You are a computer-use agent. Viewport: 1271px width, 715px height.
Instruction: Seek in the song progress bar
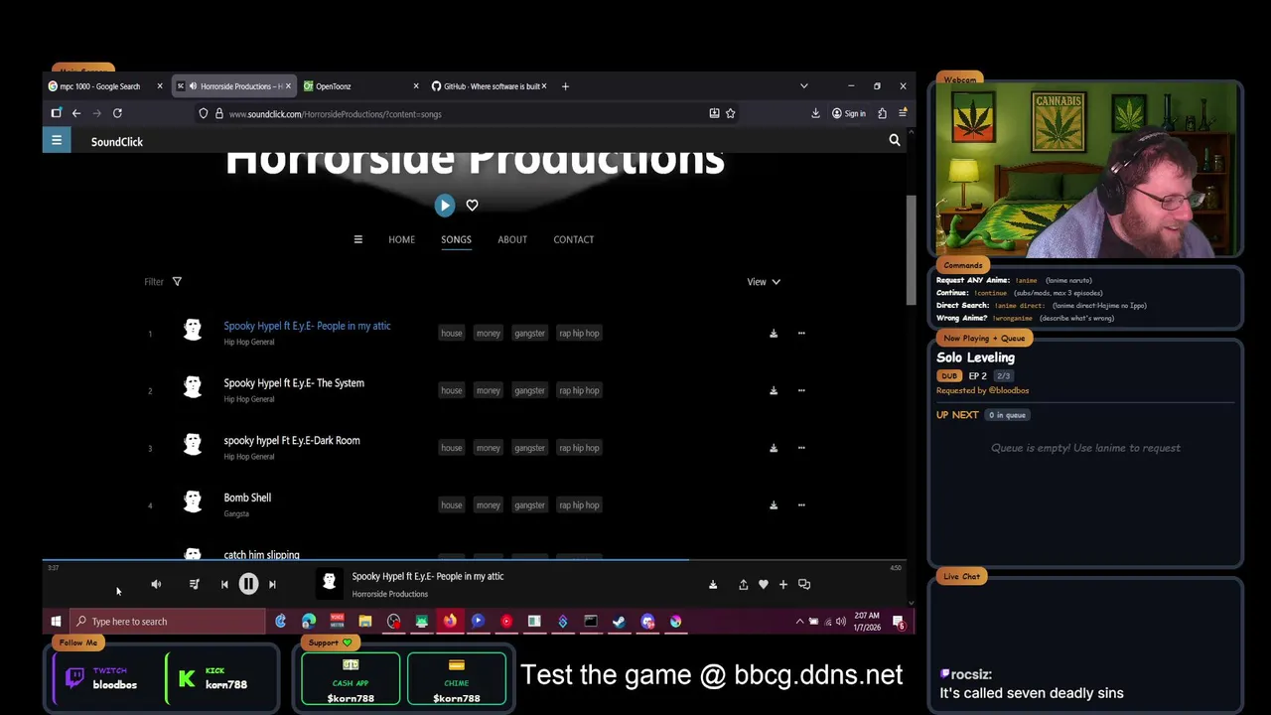click(x=475, y=561)
